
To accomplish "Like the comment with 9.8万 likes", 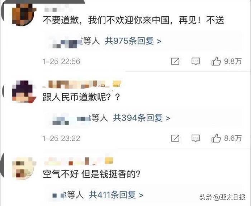I will (x=216, y=61).
